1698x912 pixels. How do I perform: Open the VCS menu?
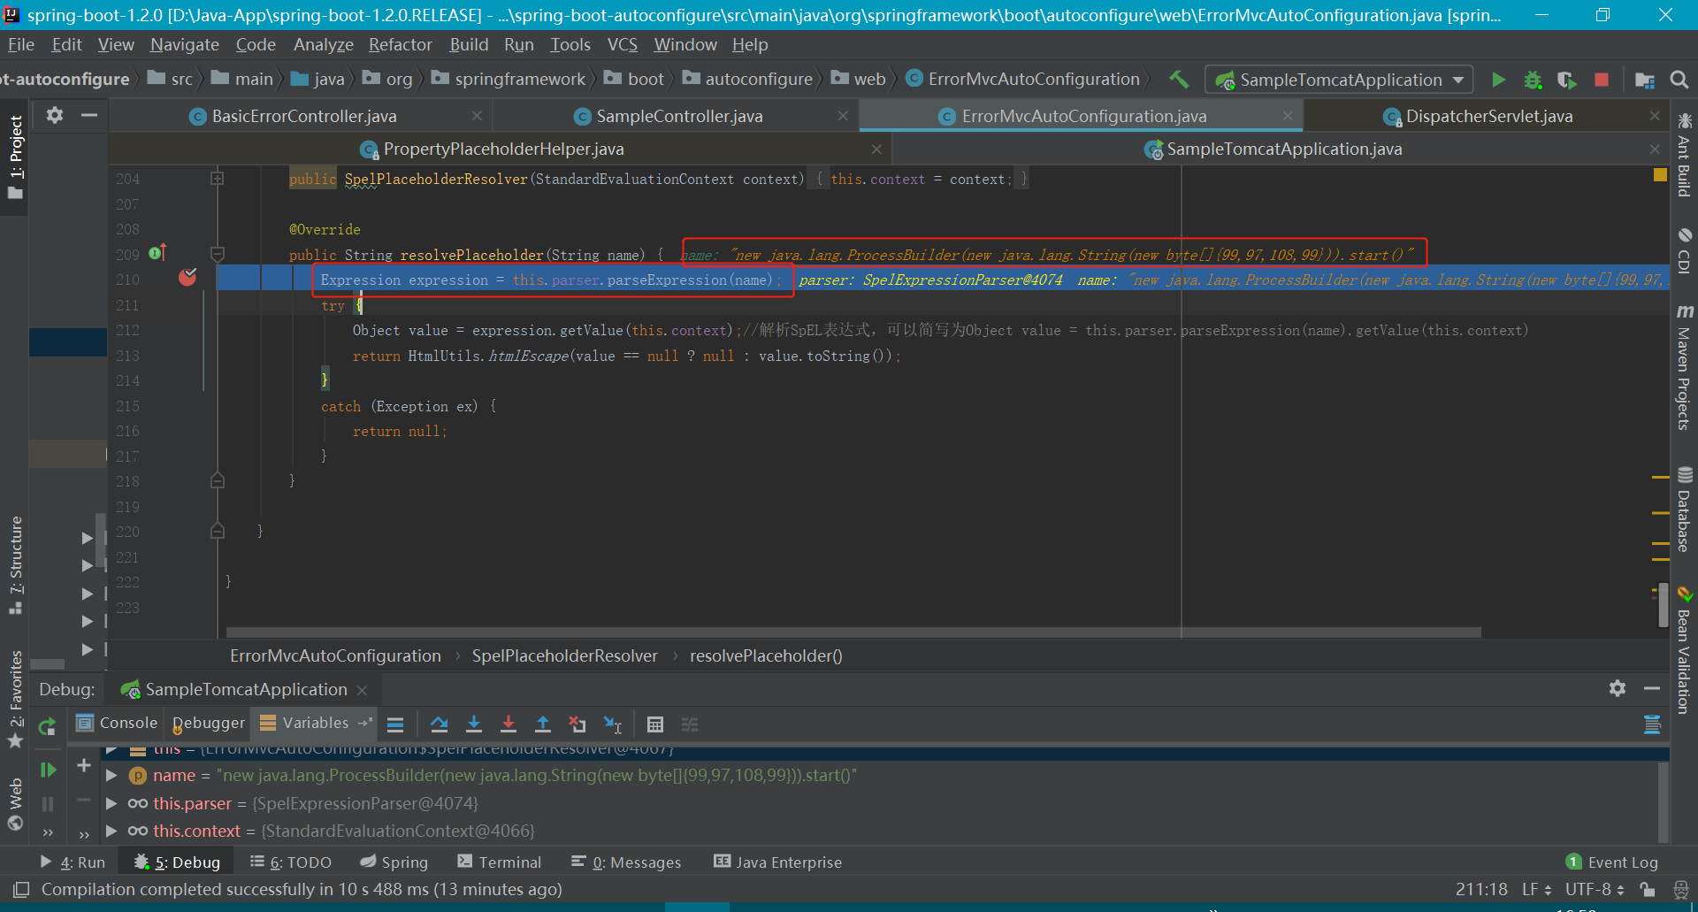click(622, 44)
